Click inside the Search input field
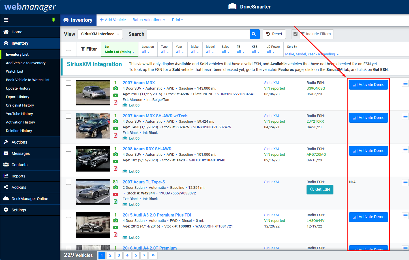 pos(198,34)
